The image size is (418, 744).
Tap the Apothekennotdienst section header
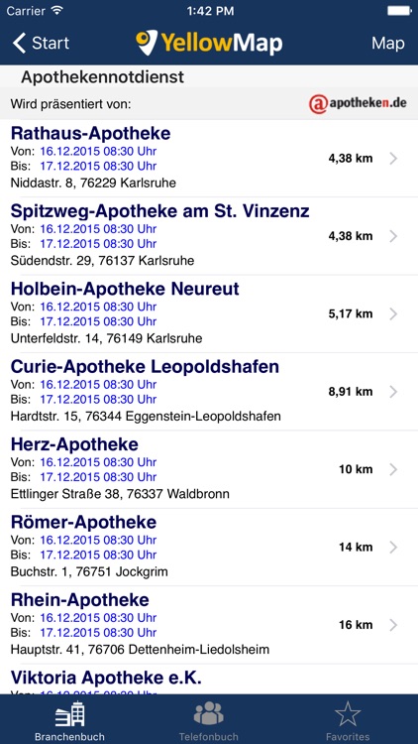point(102,76)
